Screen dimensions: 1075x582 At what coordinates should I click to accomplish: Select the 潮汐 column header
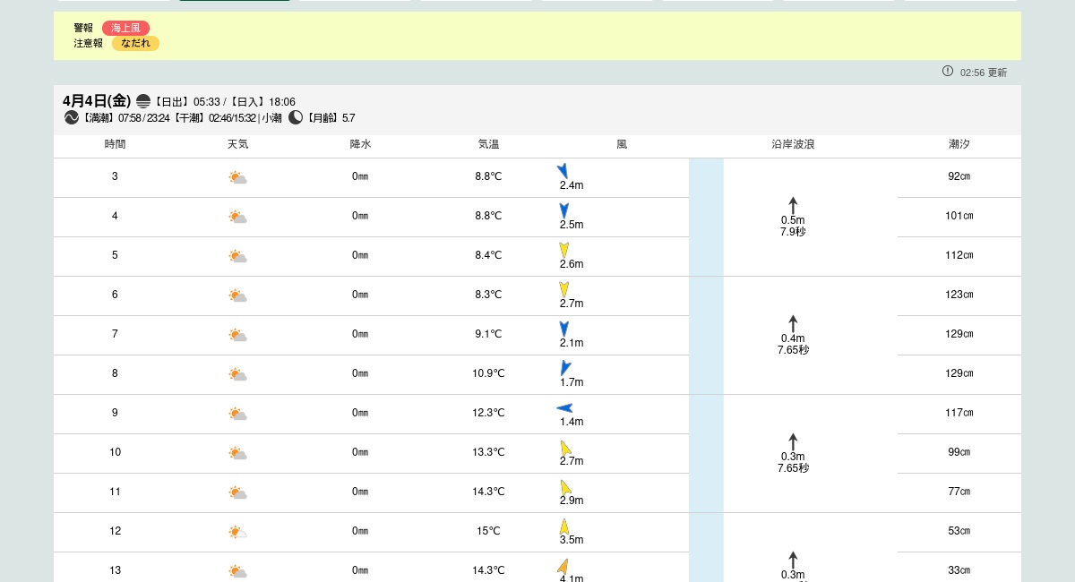pyautogui.click(x=959, y=144)
